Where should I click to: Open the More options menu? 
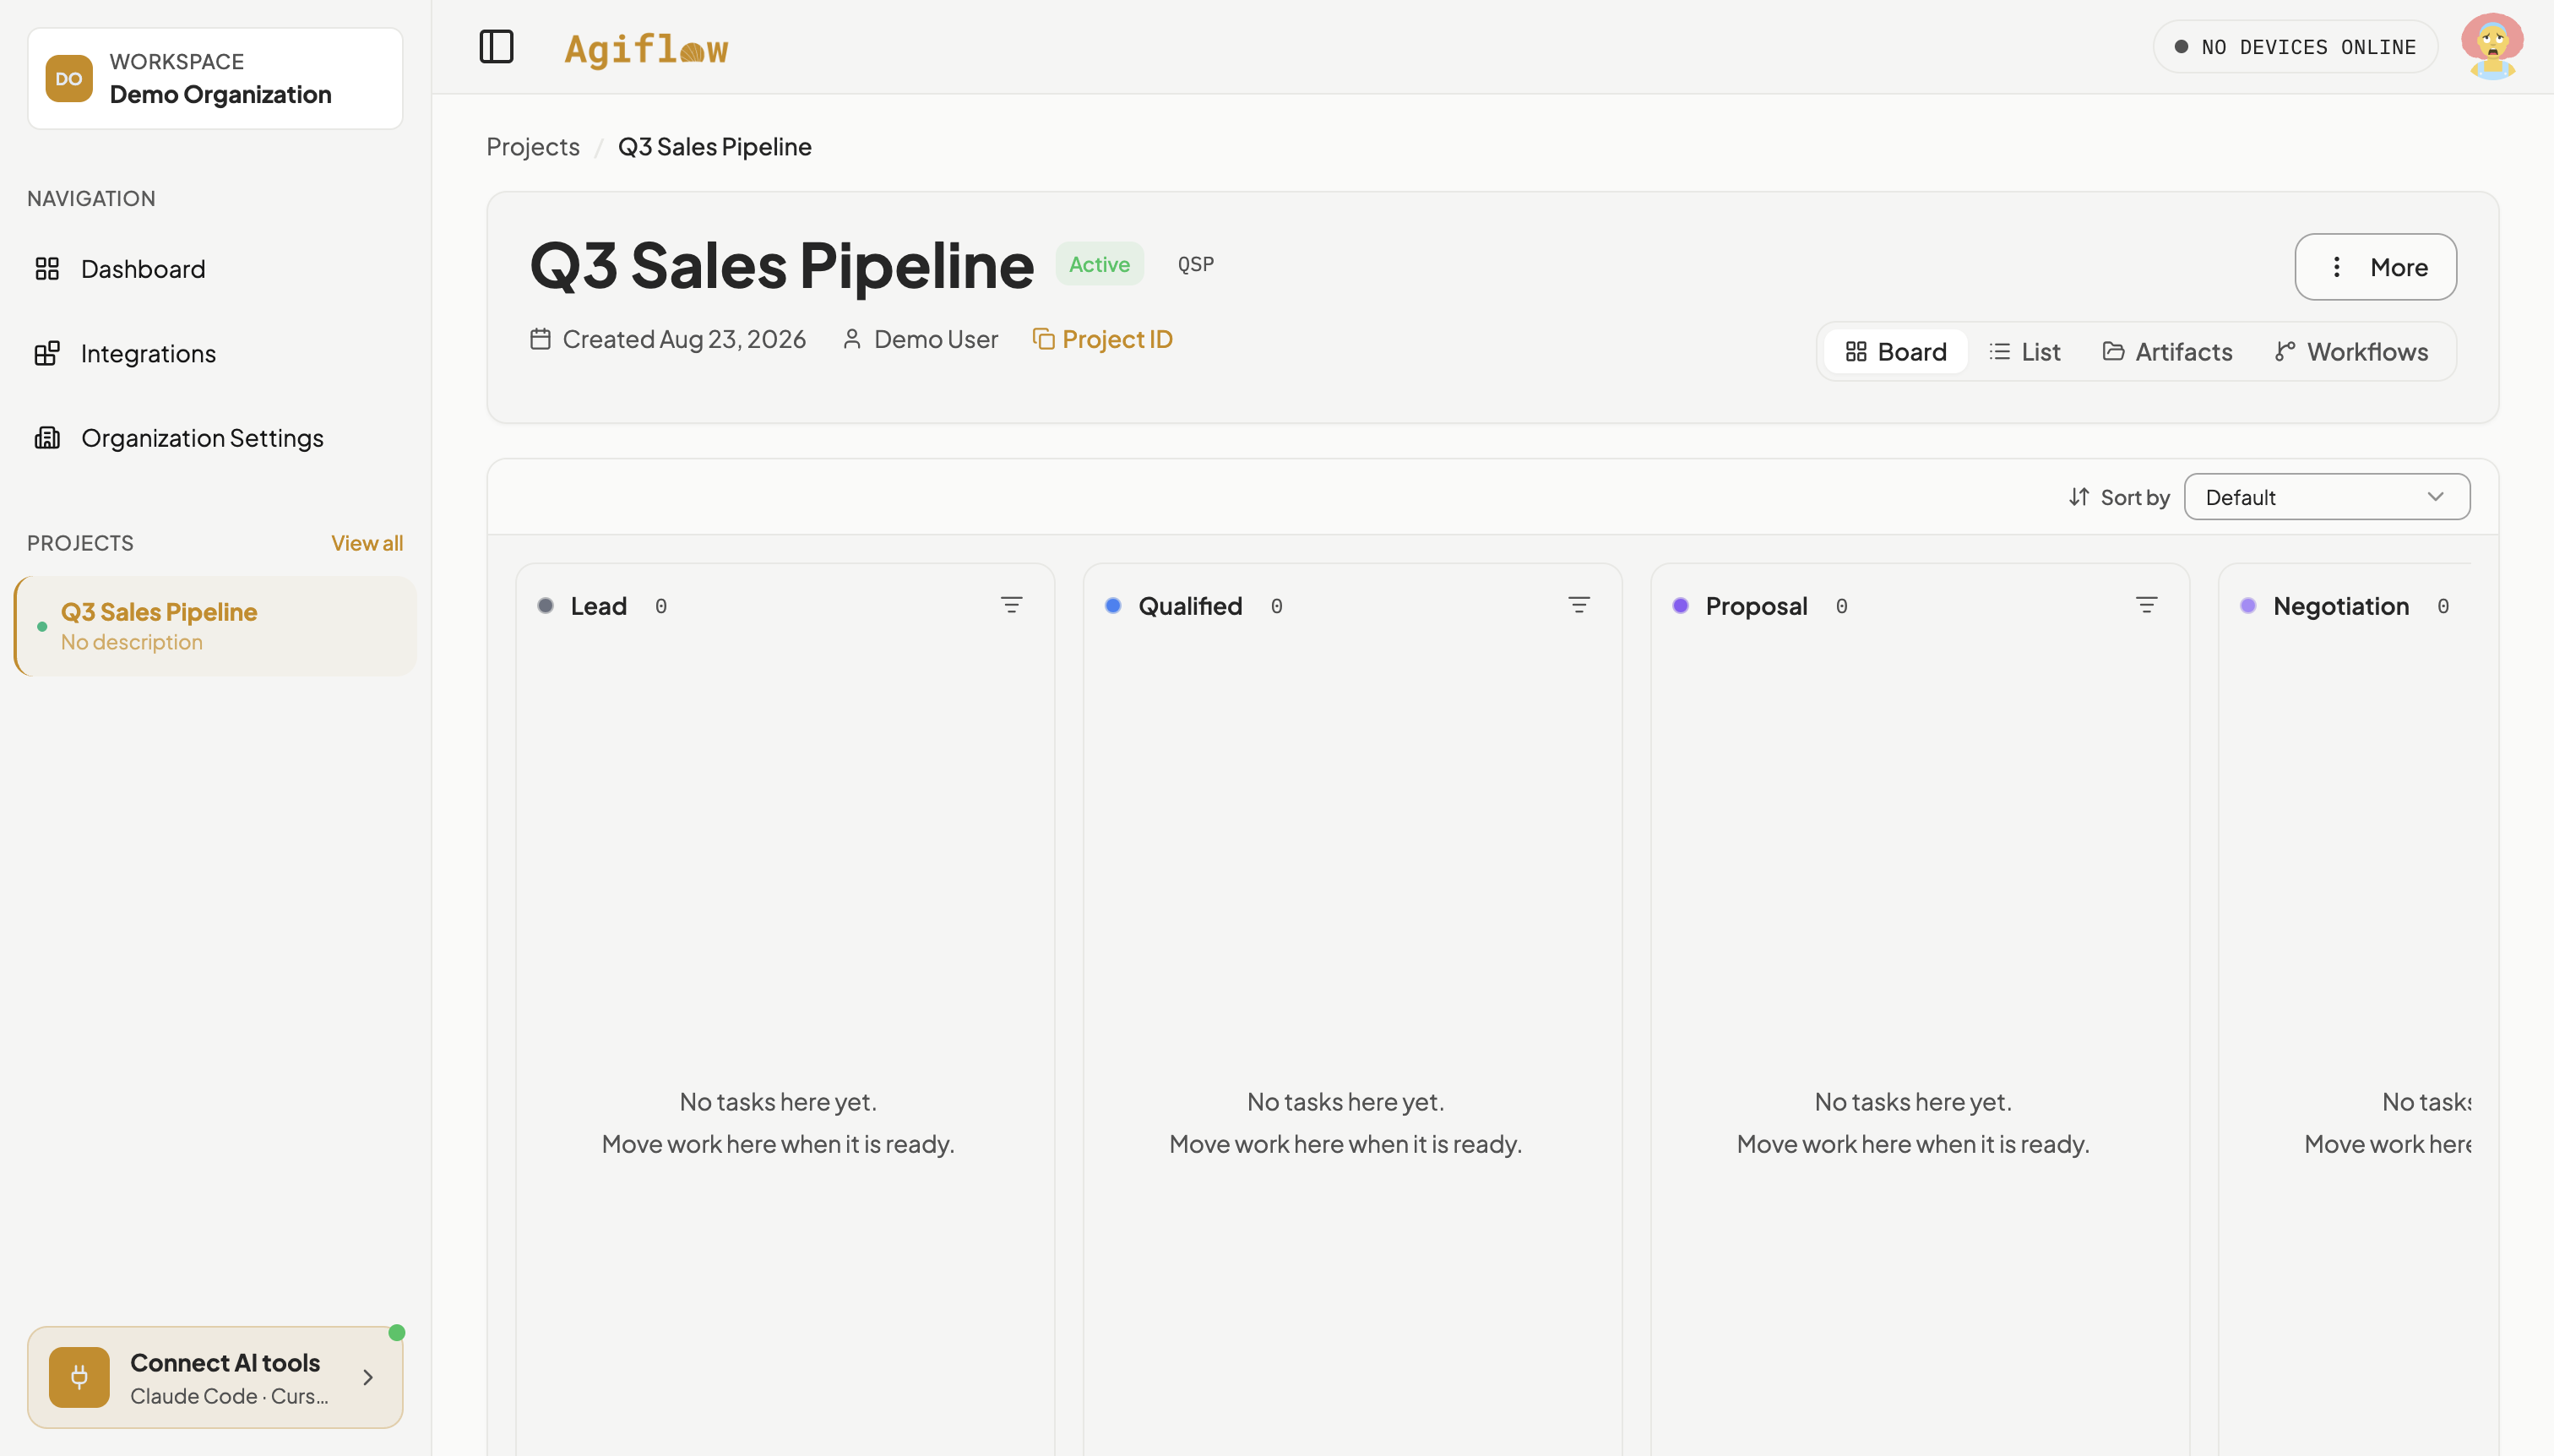[x=2375, y=267]
